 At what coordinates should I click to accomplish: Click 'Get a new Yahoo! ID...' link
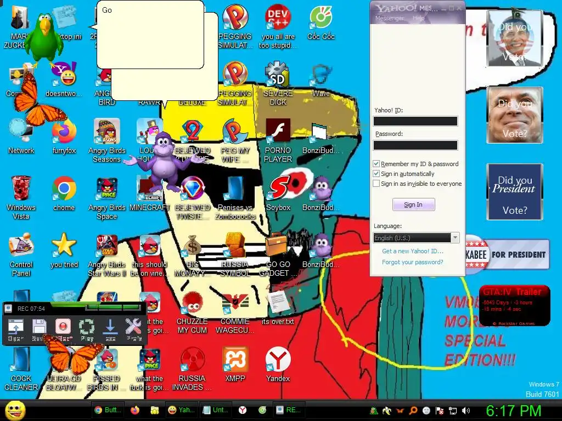coord(413,251)
